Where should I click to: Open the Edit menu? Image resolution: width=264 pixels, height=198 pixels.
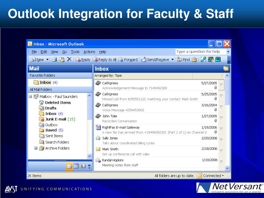pyautogui.click(x=44, y=52)
